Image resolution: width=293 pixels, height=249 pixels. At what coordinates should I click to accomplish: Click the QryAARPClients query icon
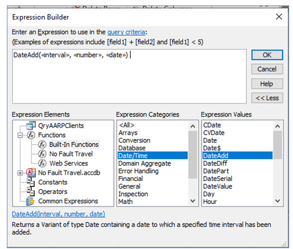tap(31, 125)
